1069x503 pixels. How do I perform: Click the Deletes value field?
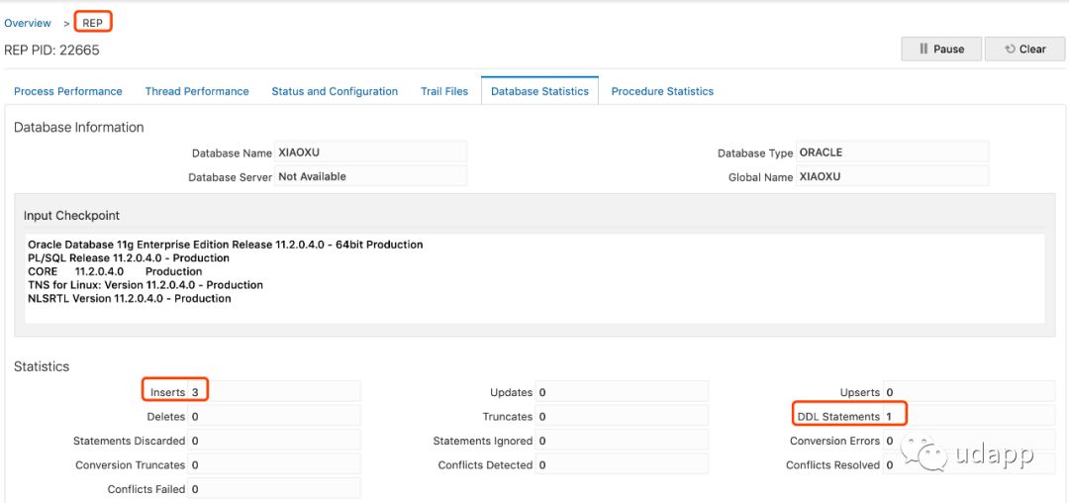[x=273, y=416]
